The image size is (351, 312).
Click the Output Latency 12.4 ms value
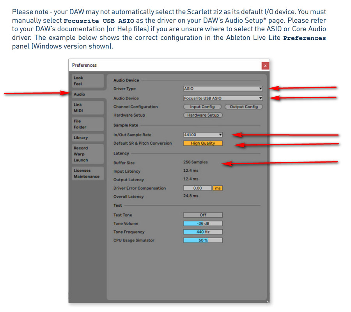click(x=191, y=179)
